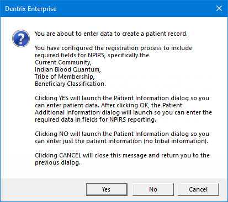Click the Yes button
The height and width of the screenshot is (202, 228).
coord(107,189)
